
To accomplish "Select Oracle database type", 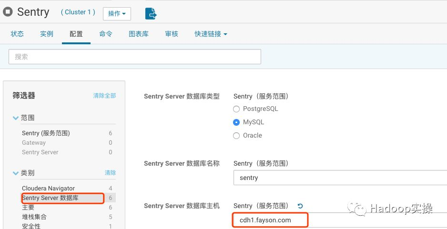I will point(236,136).
